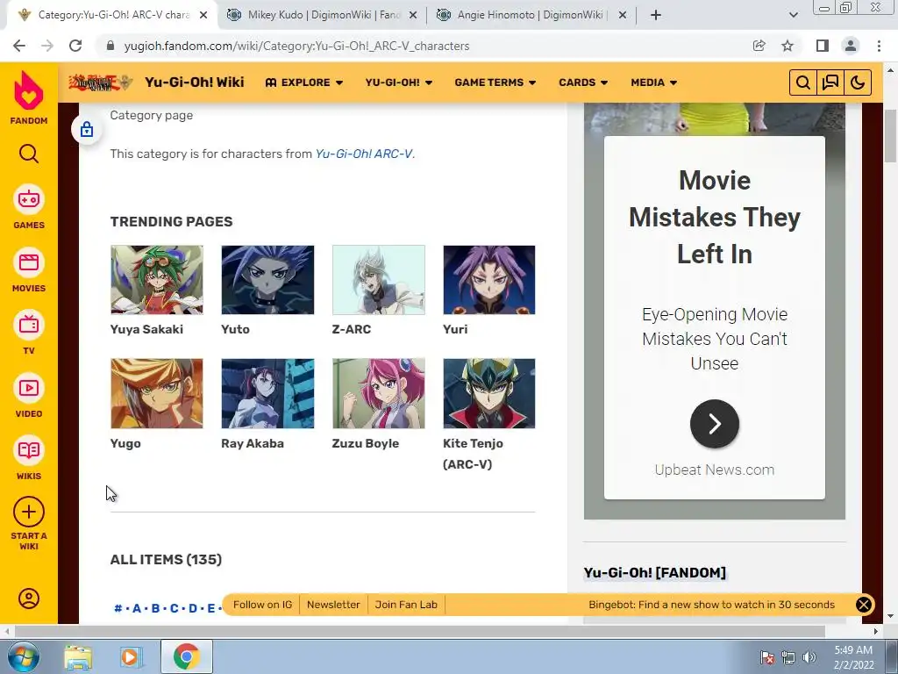Screen dimensions: 898x674
Task: Expand the YU-GI-OH! dropdown menu
Action: [399, 82]
